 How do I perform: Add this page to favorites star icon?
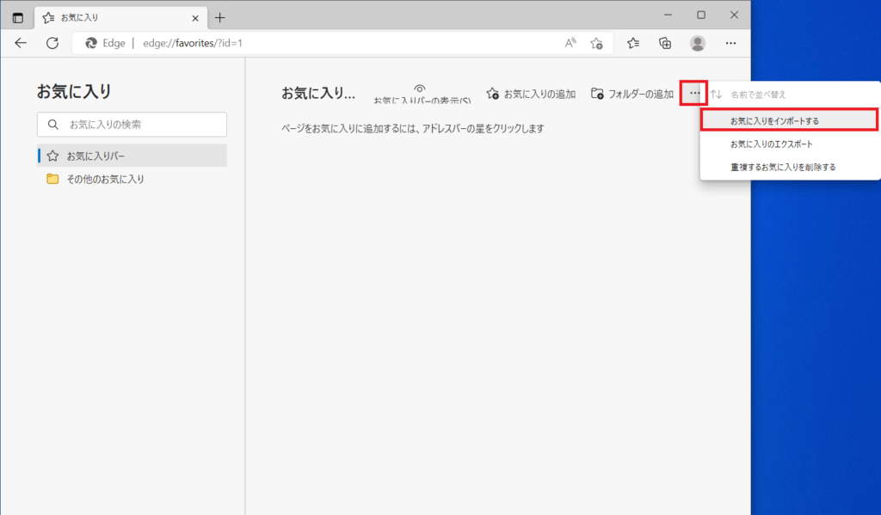pyautogui.click(x=596, y=43)
